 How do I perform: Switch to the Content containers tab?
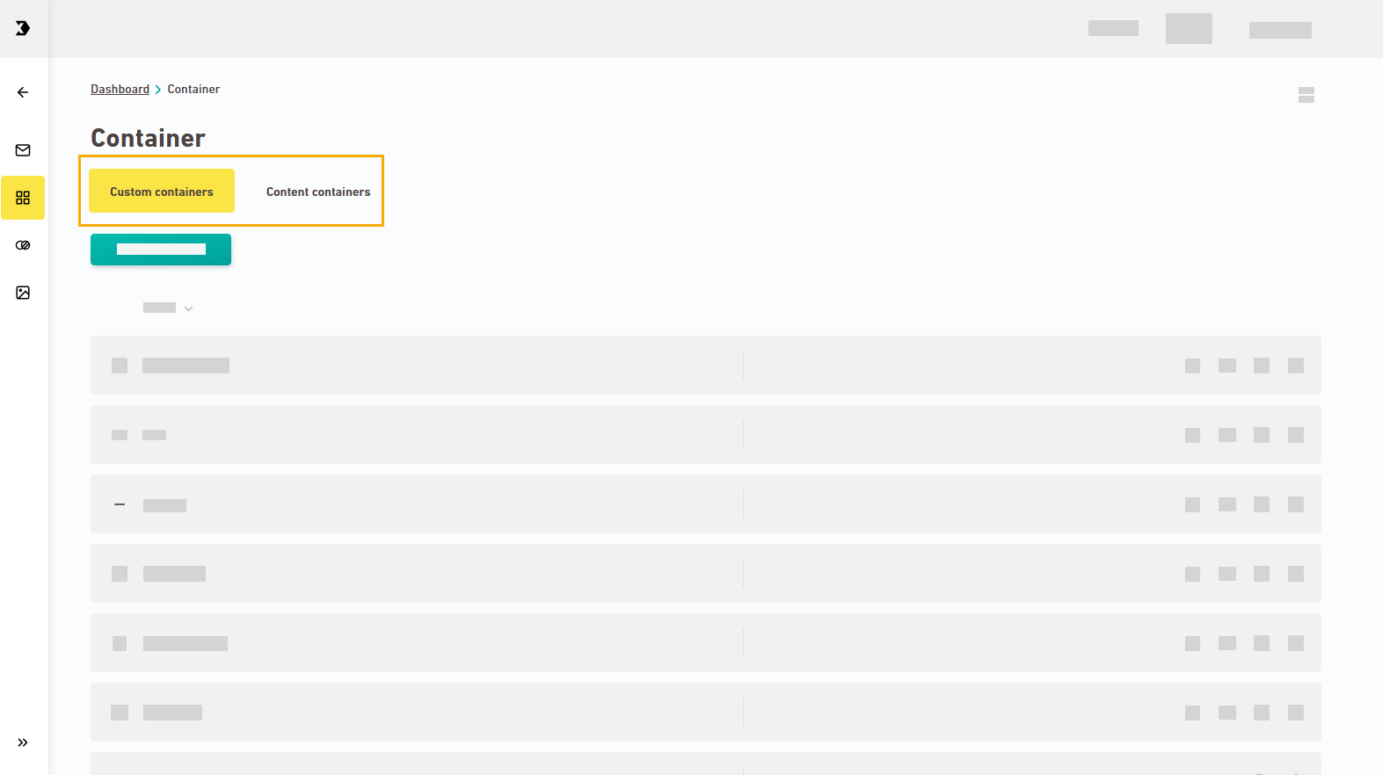pyautogui.click(x=318, y=192)
